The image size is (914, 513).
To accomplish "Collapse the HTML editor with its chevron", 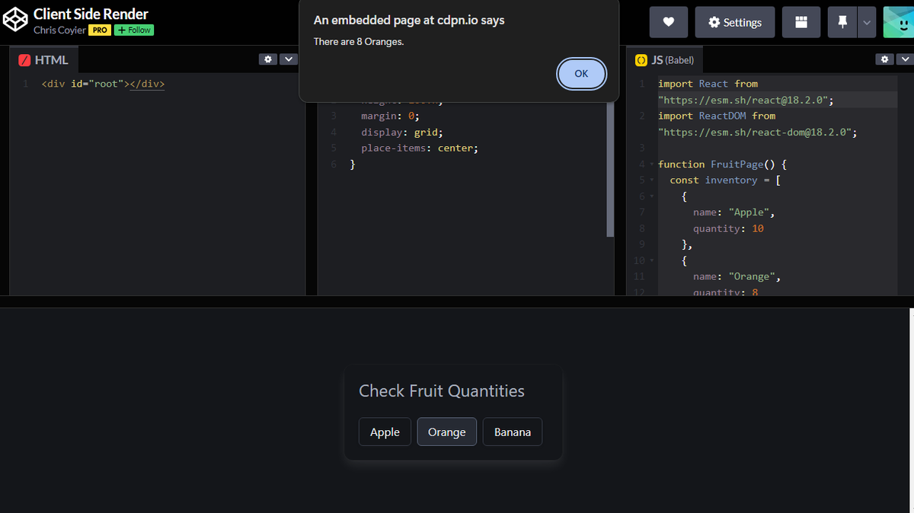I will [288, 59].
